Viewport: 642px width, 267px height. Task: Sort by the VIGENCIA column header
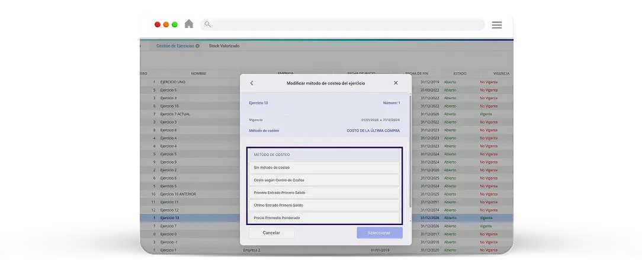click(501, 73)
